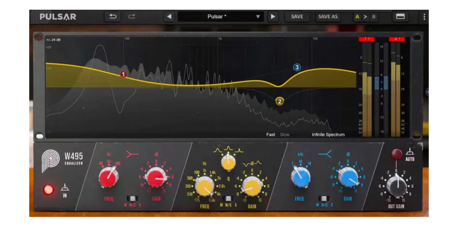Toggle the mid band M/S switch

(x=229, y=199)
